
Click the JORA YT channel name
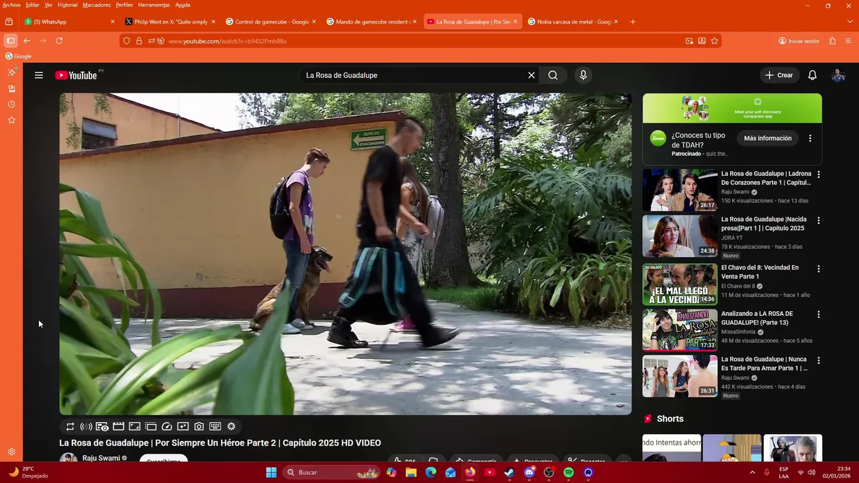pos(732,237)
